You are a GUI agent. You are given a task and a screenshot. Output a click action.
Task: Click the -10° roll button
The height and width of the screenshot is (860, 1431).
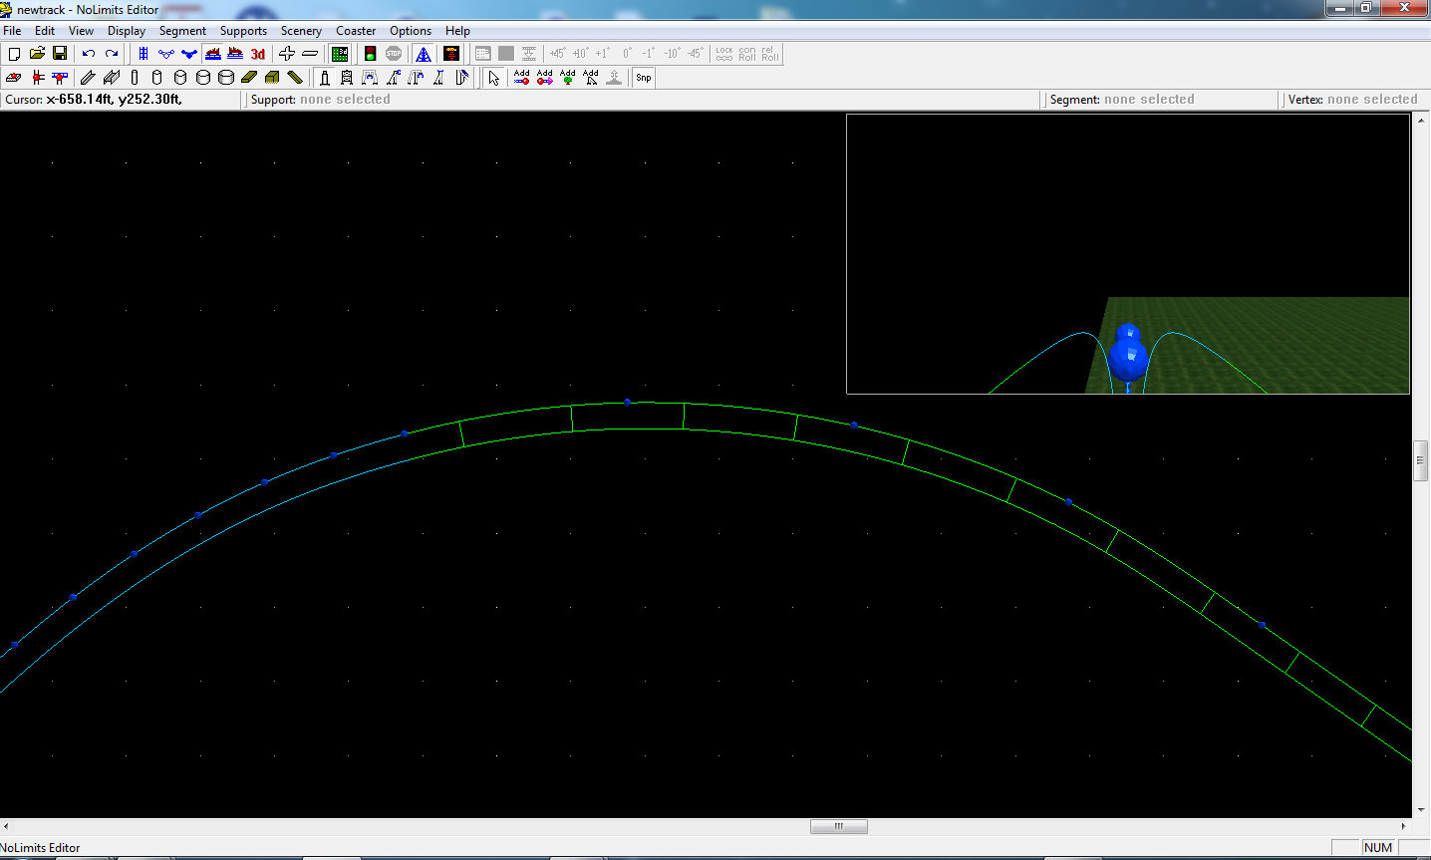672,54
